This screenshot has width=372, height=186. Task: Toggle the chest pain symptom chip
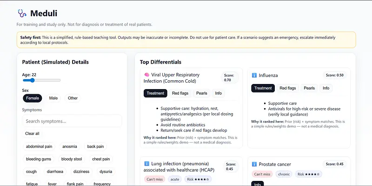click(x=101, y=159)
